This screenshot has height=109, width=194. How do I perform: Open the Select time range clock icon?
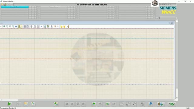31,26
